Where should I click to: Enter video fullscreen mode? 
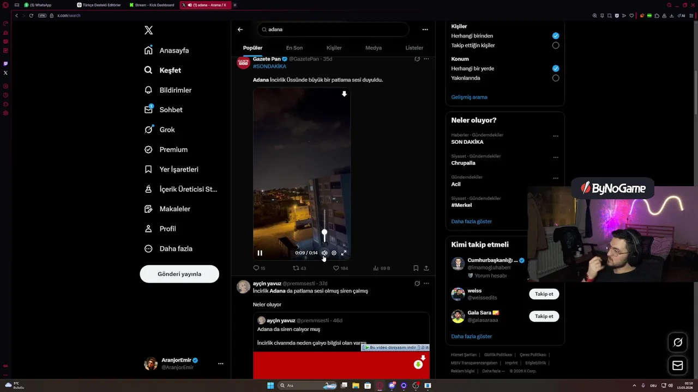[344, 253]
